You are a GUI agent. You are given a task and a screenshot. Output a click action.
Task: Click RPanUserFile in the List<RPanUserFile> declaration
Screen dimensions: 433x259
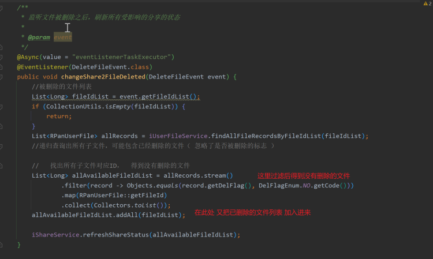click(x=72, y=136)
